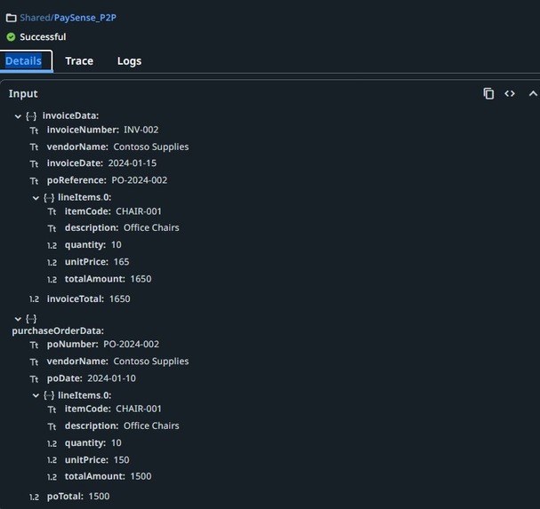This screenshot has width=540, height=509.
Task: Open the PaySense_P2P breadcrumb link
Action: (x=85, y=18)
